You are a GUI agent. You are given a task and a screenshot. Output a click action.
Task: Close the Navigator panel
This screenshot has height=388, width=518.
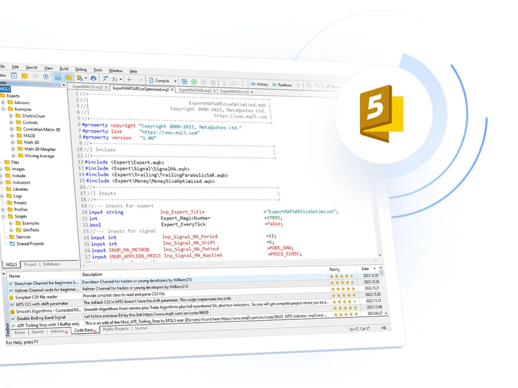click(x=63, y=85)
